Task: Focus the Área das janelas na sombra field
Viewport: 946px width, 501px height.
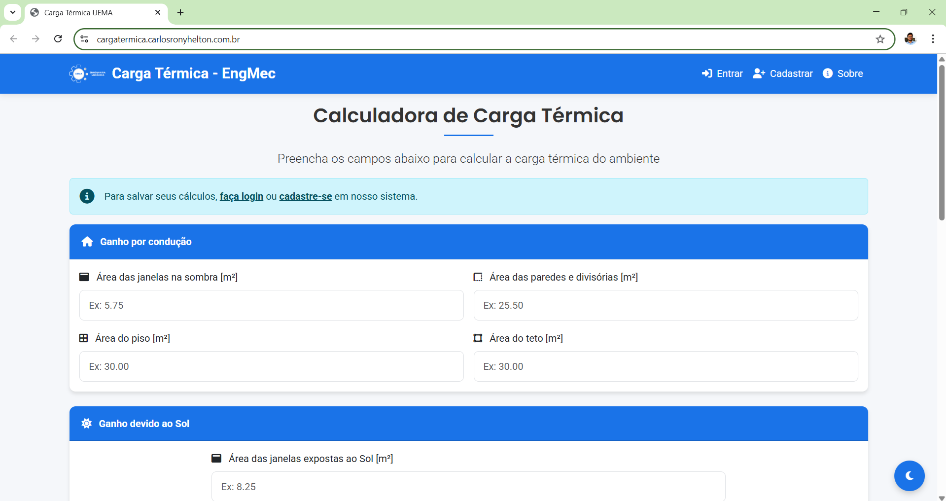Action: point(272,305)
